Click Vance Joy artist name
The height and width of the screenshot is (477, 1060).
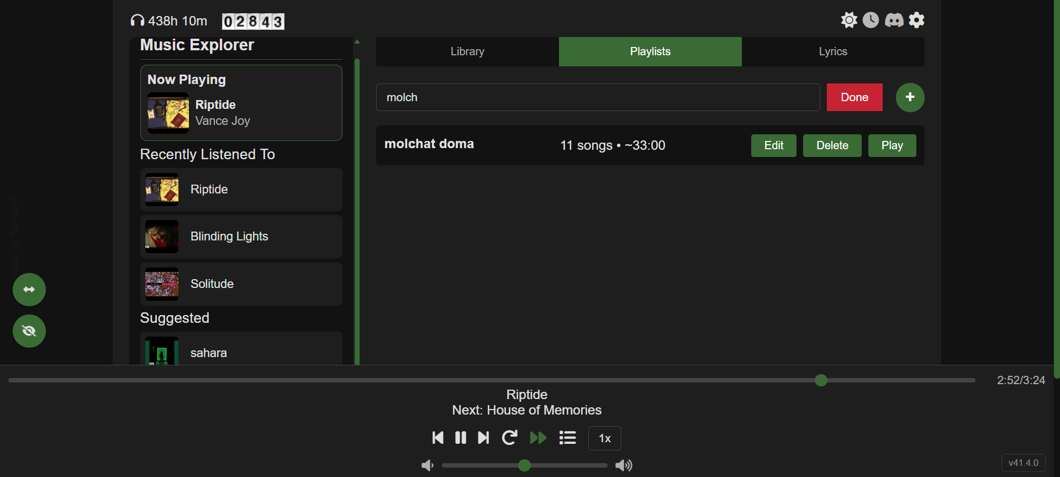(223, 120)
